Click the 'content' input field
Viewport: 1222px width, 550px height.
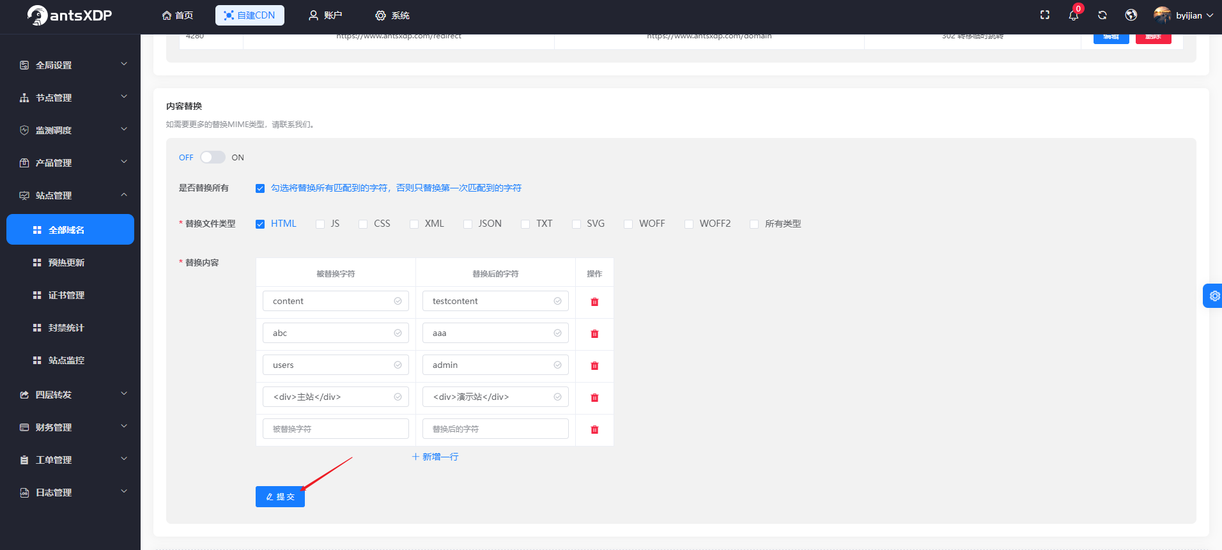coord(336,301)
